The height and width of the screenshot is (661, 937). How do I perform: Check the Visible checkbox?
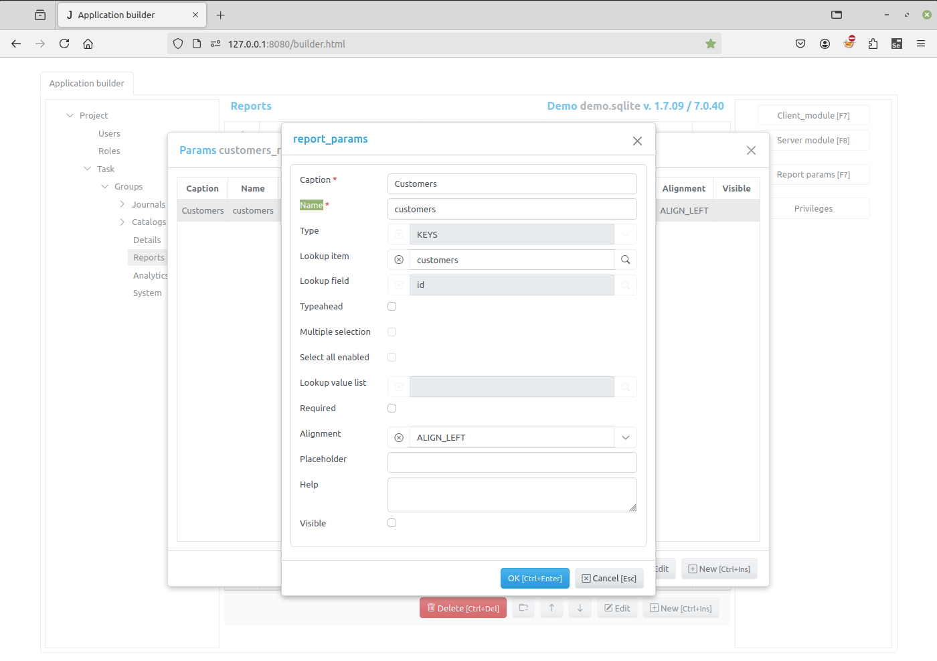click(x=392, y=523)
